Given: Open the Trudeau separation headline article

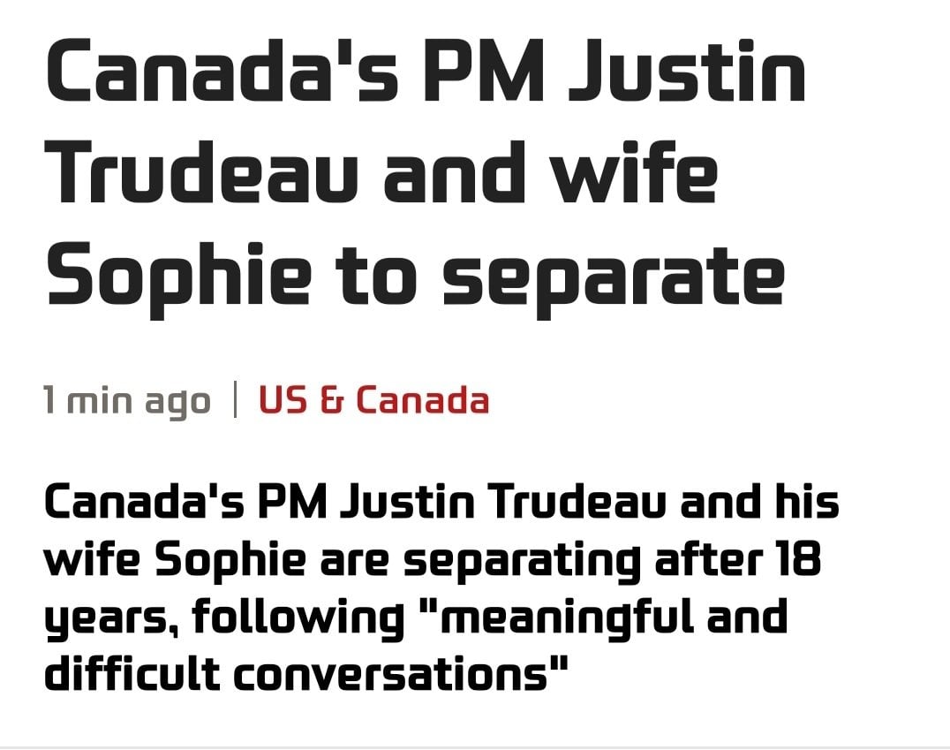Looking at the screenshot, I should [426, 171].
